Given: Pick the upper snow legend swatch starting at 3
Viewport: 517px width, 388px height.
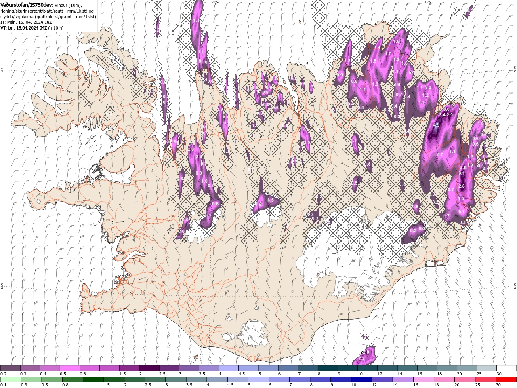Looking at the screenshot, I should [189, 368].
